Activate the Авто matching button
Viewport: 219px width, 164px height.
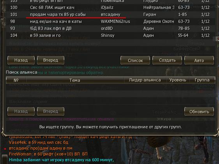click(199, 60)
